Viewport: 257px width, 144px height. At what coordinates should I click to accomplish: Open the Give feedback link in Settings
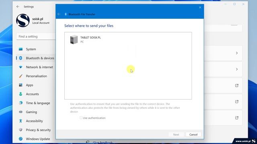tap(103, 142)
